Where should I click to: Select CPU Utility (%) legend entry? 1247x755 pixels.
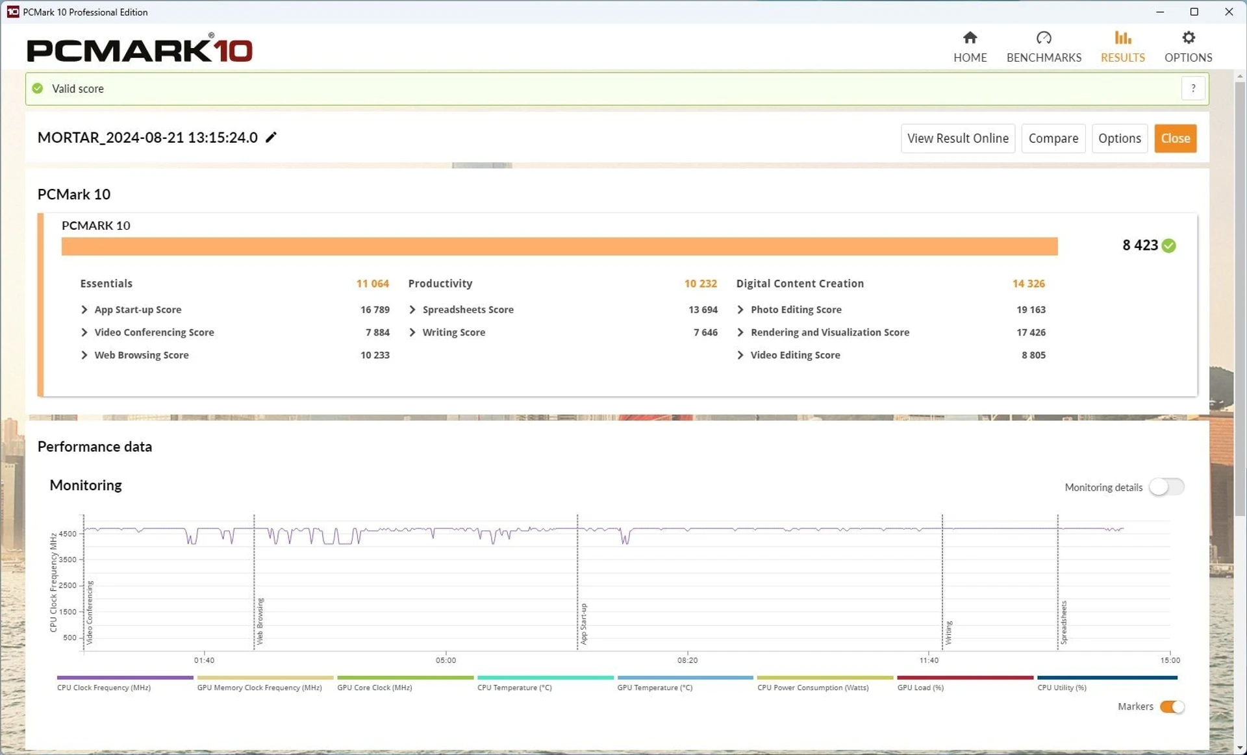[x=1107, y=683]
